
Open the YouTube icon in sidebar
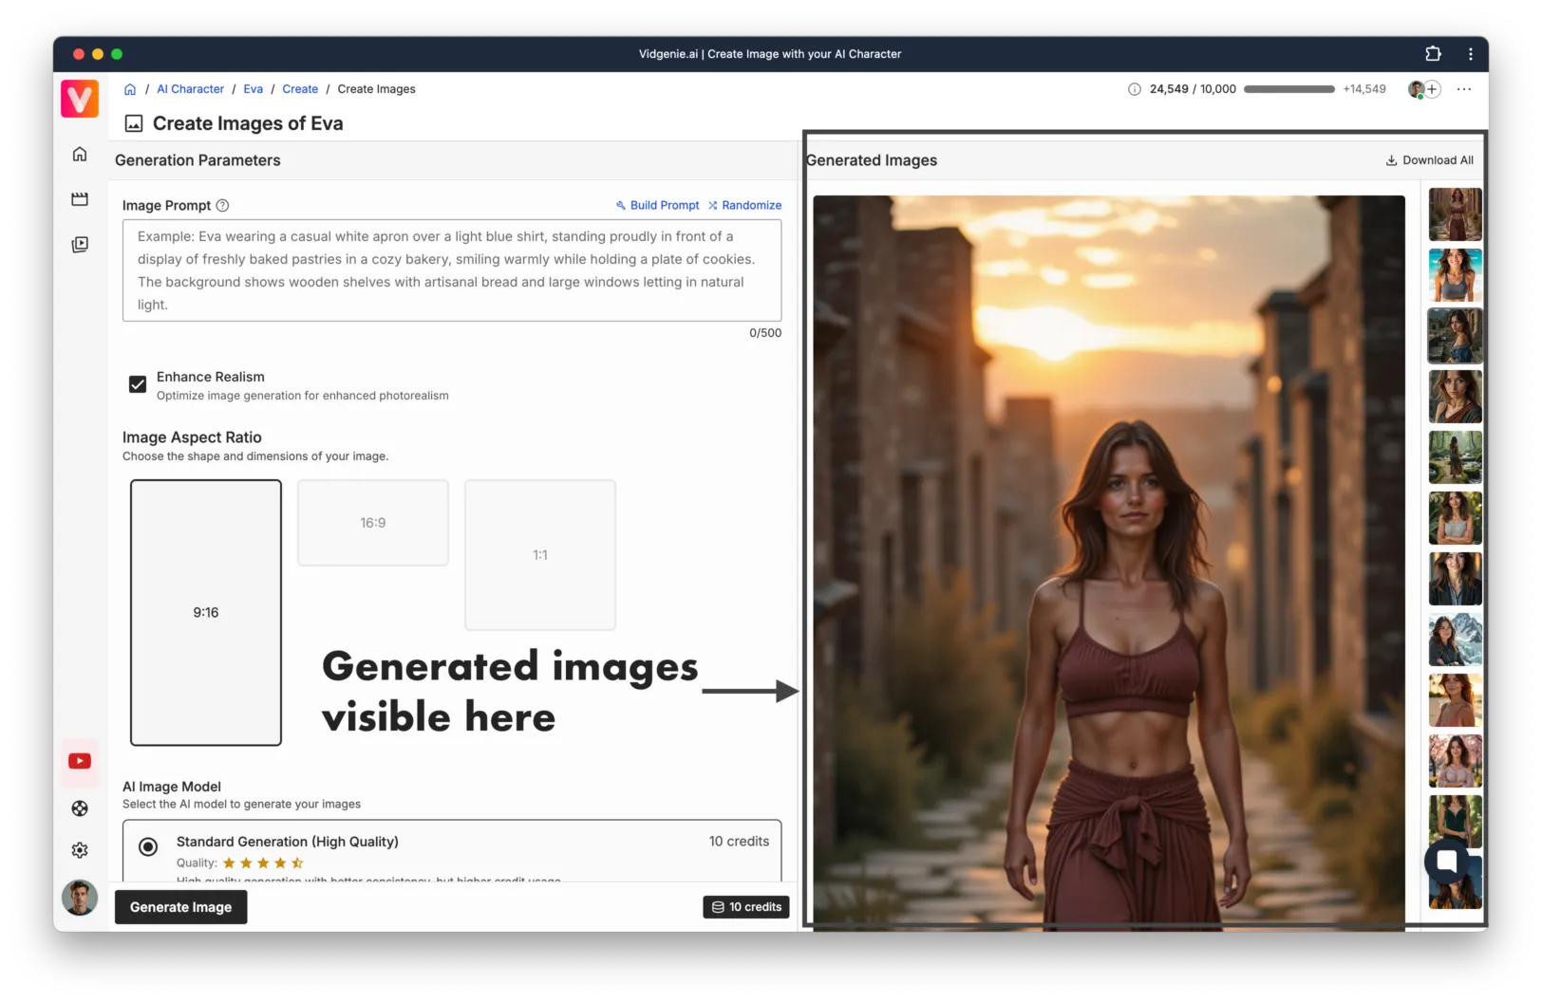pyautogui.click(x=80, y=761)
